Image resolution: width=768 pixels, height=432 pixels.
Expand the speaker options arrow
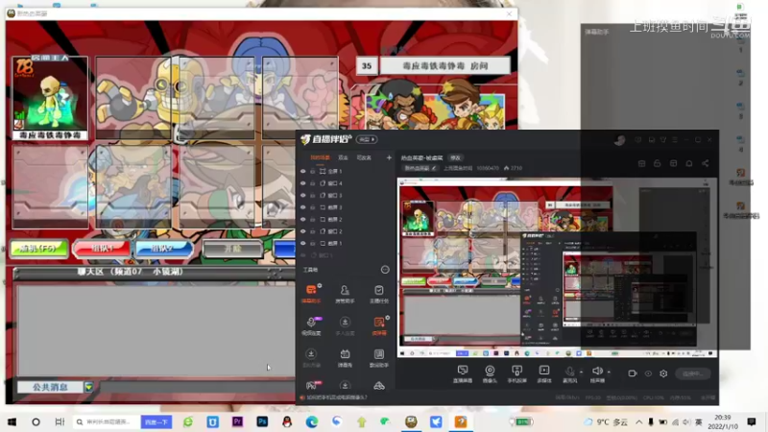pyautogui.click(x=609, y=372)
